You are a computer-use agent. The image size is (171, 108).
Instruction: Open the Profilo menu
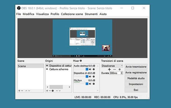tap(55, 14)
